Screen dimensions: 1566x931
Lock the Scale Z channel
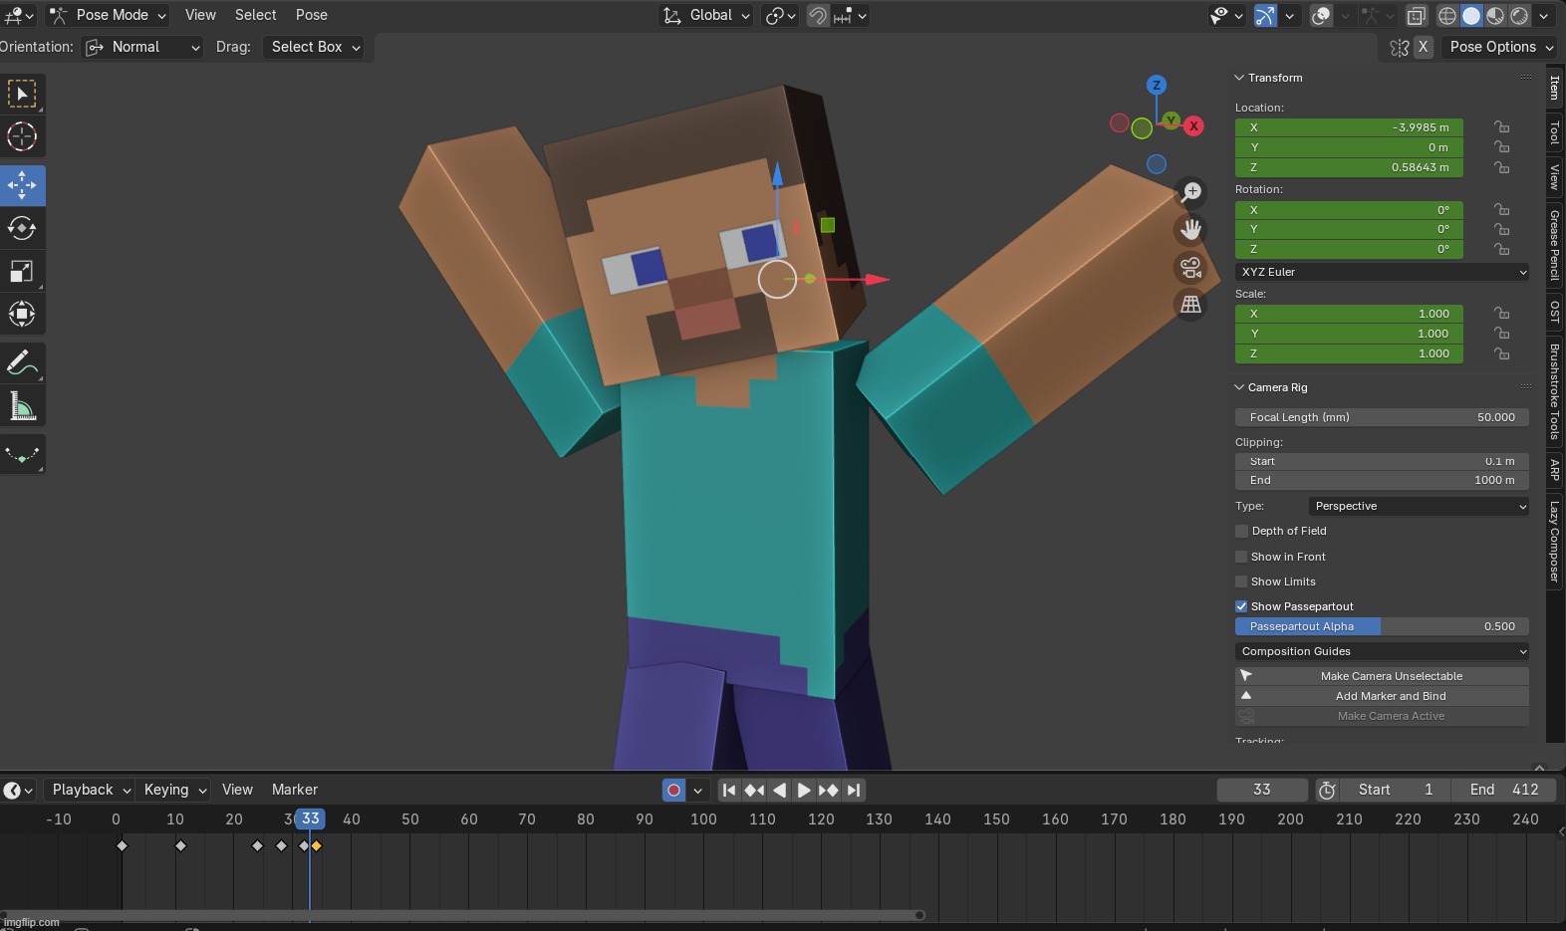pos(1501,353)
